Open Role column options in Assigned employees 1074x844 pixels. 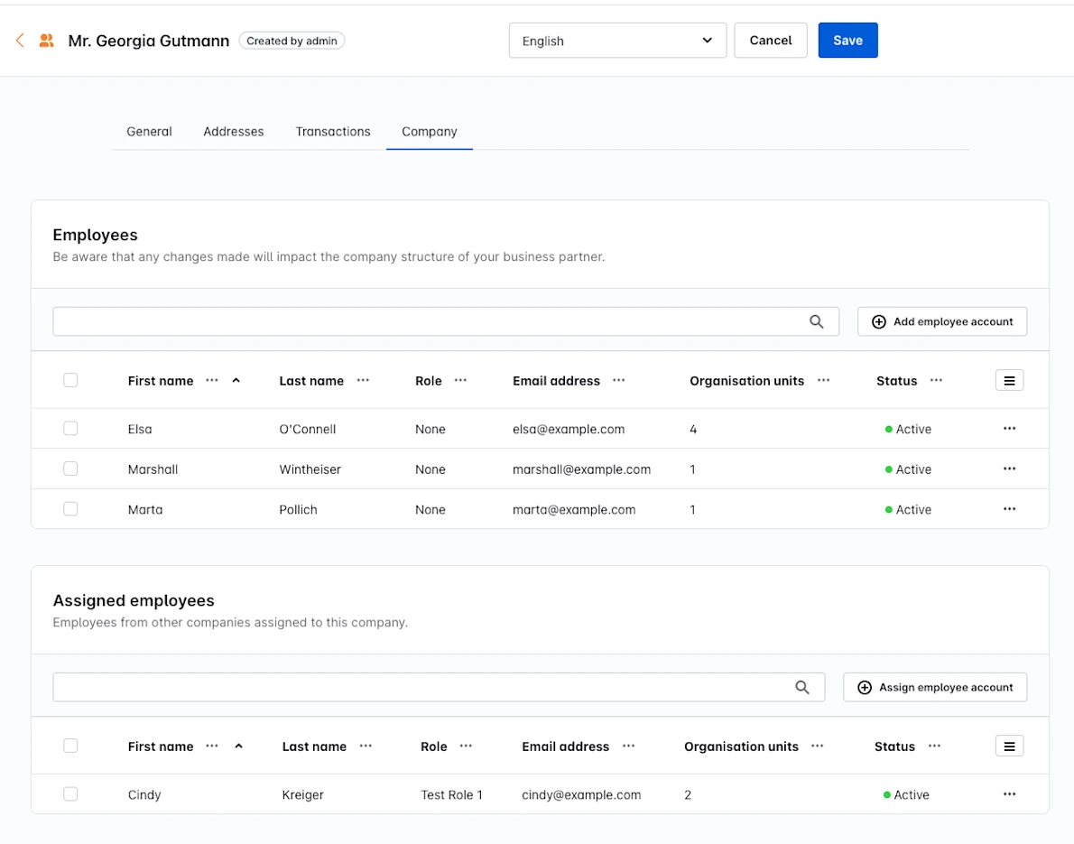point(466,746)
